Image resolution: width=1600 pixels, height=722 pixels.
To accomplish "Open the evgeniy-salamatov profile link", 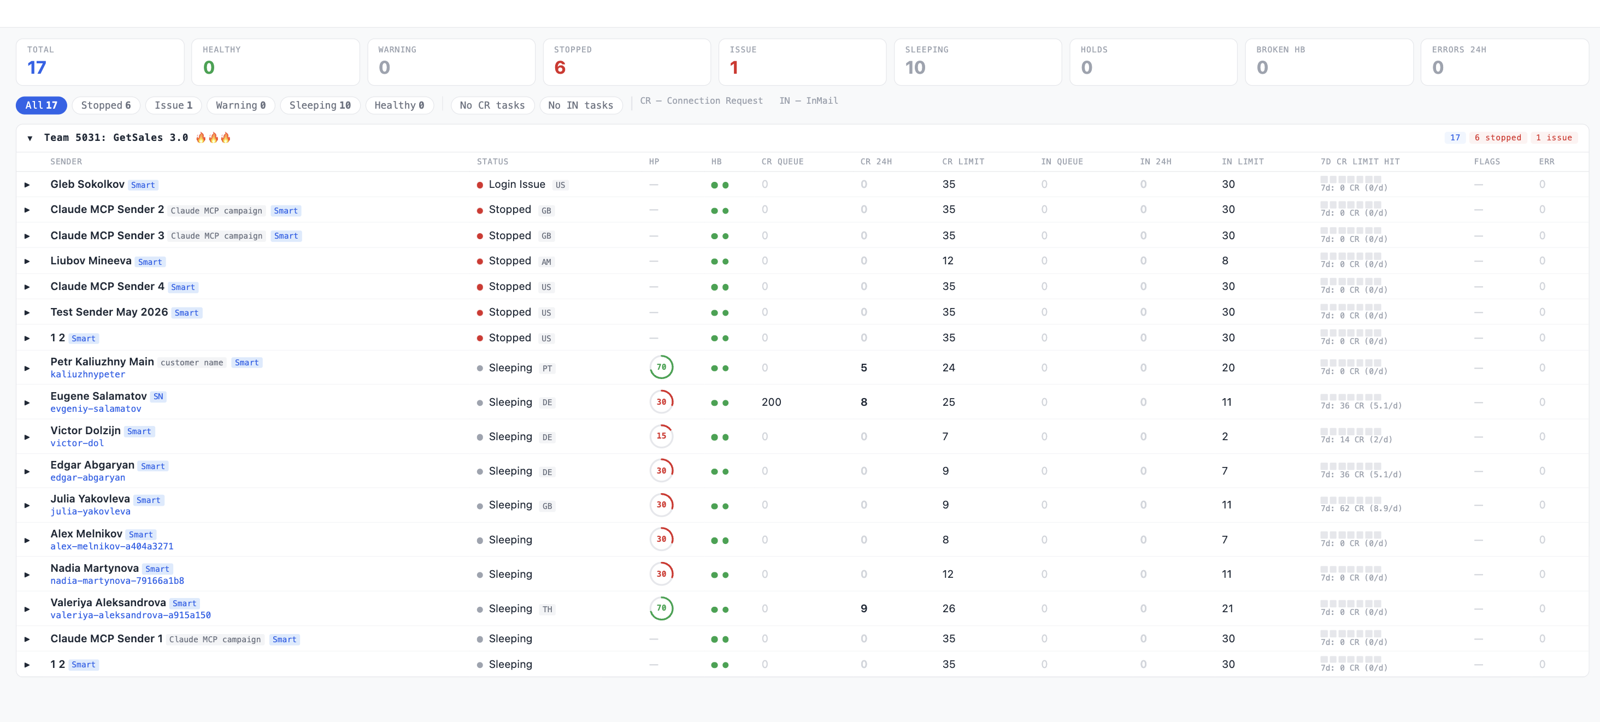I will (96, 409).
